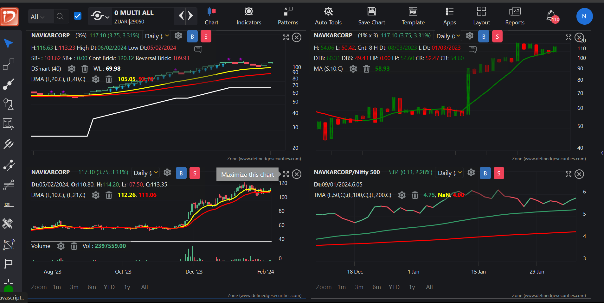Click the 0 MULTI ALL symbol field

coord(143,16)
